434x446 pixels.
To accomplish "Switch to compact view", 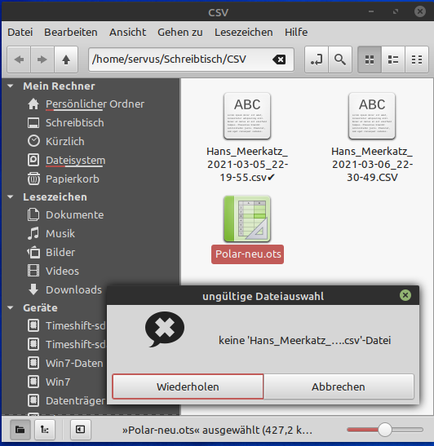I will [417, 60].
